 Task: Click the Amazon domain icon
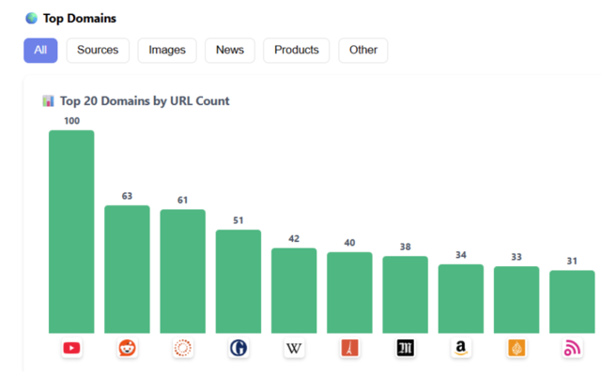coord(460,349)
